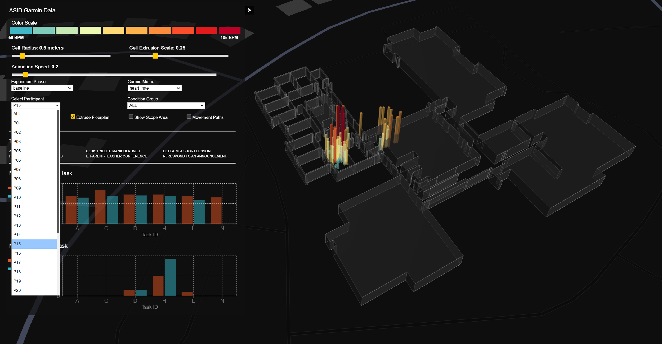662x344 pixels.
Task: Click the orange C bar in upper chart
Action: tap(100, 207)
